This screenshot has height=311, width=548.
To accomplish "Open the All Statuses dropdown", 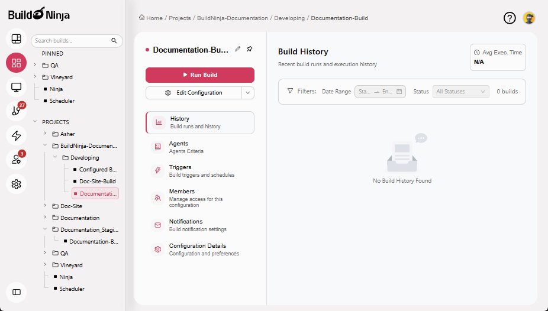I will (x=460, y=92).
